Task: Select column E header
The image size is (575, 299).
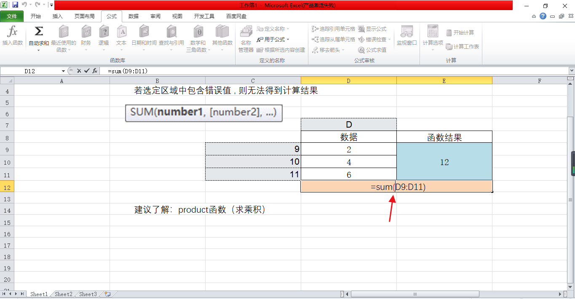Action: pyautogui.click(x=444, y=81)
